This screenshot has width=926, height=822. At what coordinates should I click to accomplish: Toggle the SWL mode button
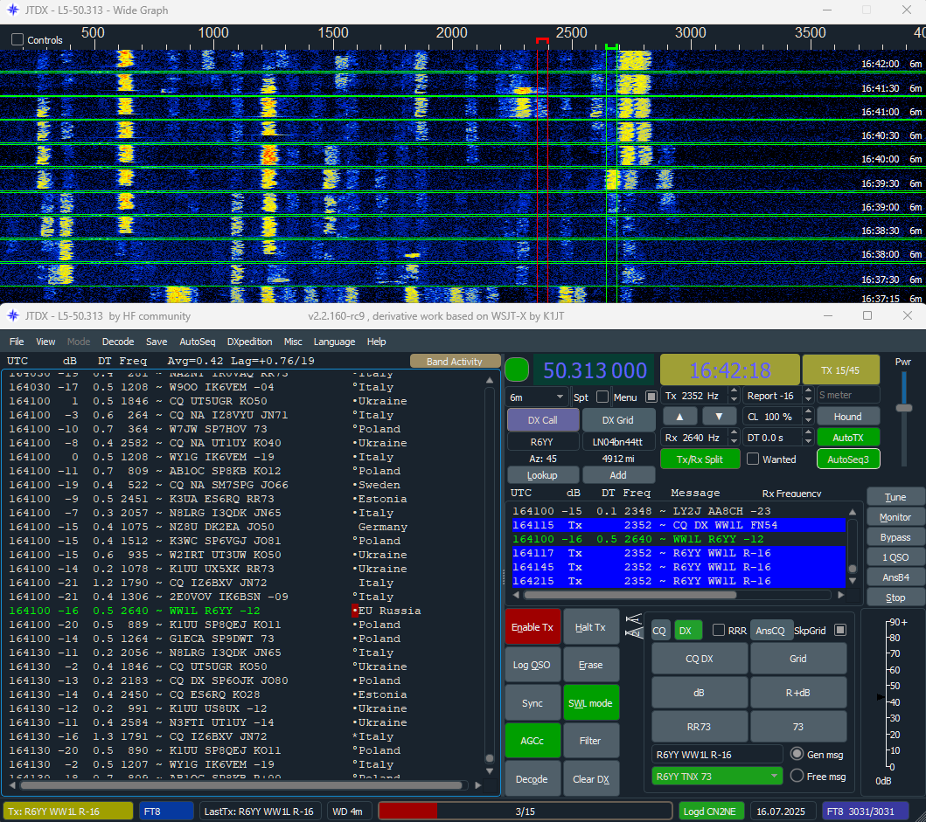point(590,703)
